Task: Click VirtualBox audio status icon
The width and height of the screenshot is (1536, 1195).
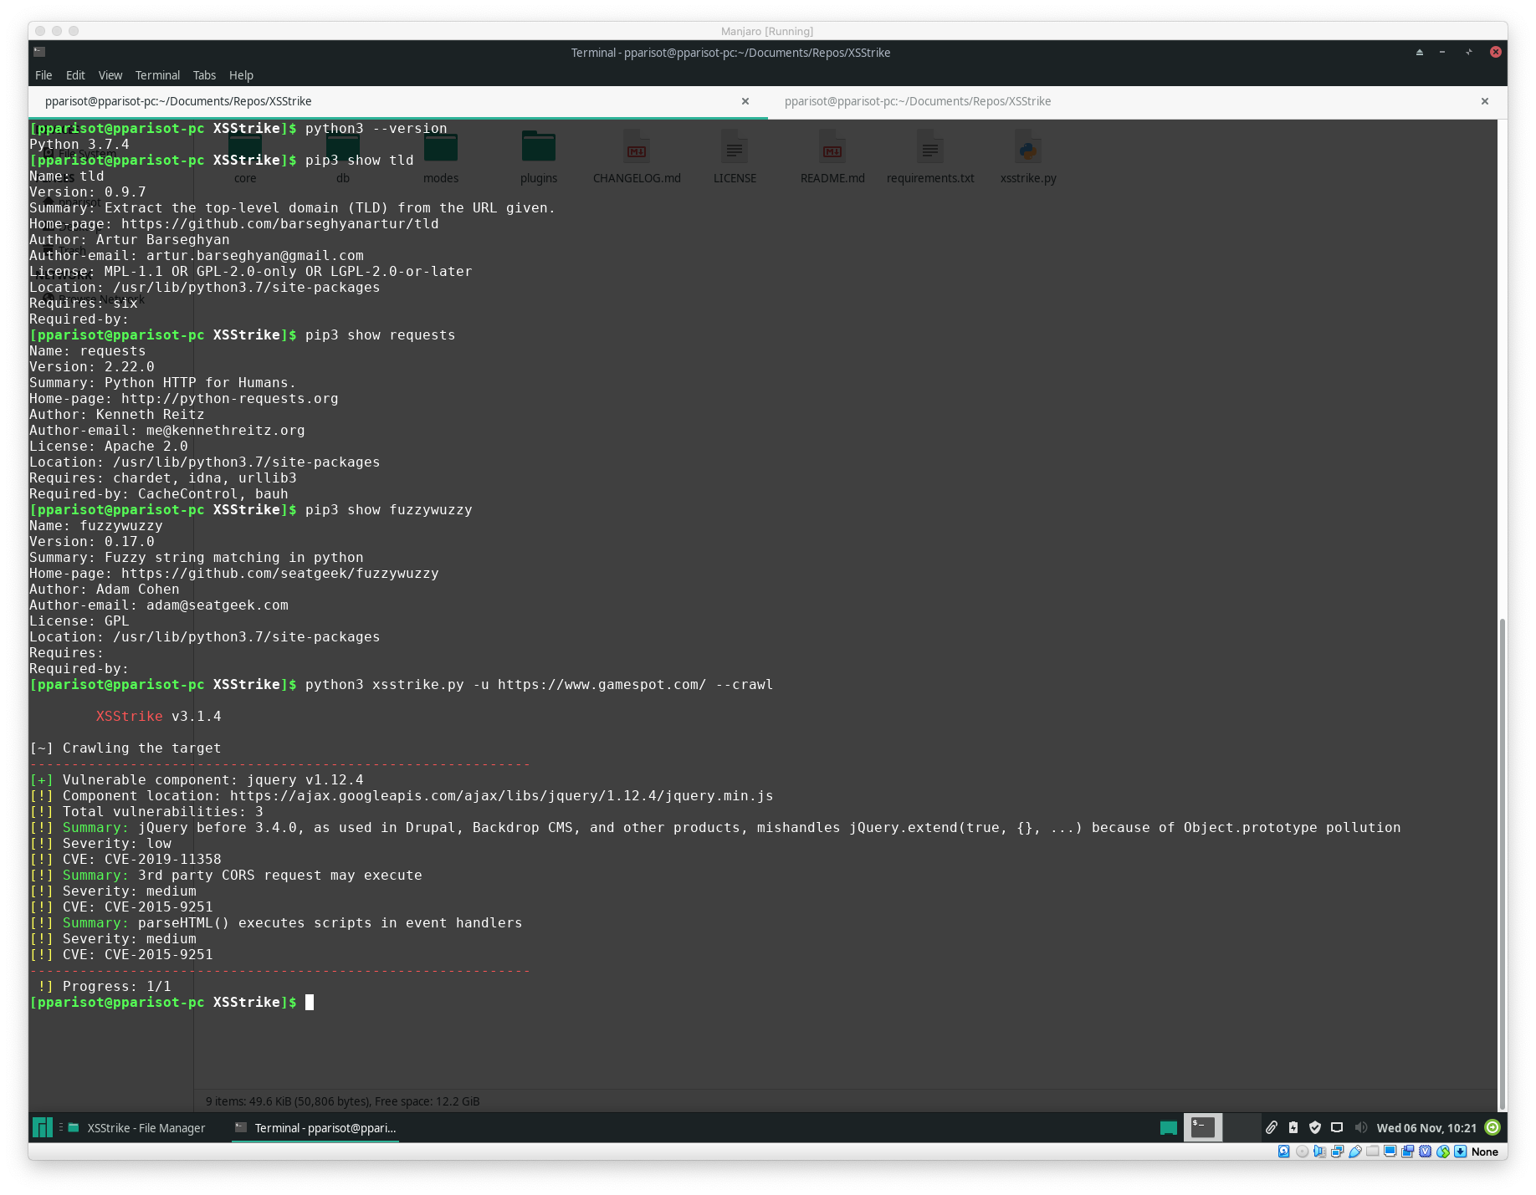Action: [x=1319, y=1152]
